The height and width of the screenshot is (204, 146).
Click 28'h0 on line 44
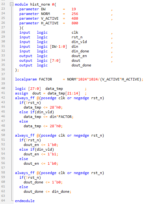point(55,108)
